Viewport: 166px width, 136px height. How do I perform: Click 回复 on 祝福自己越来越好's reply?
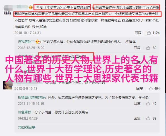[137, 104]
